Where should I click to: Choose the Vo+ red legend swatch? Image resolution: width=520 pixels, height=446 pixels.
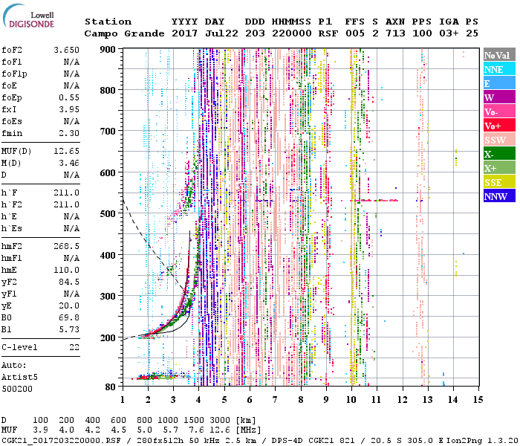point(498,126)
